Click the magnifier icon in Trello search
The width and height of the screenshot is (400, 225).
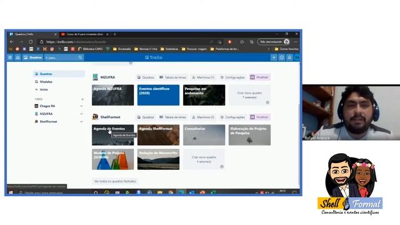click(80, 57)
